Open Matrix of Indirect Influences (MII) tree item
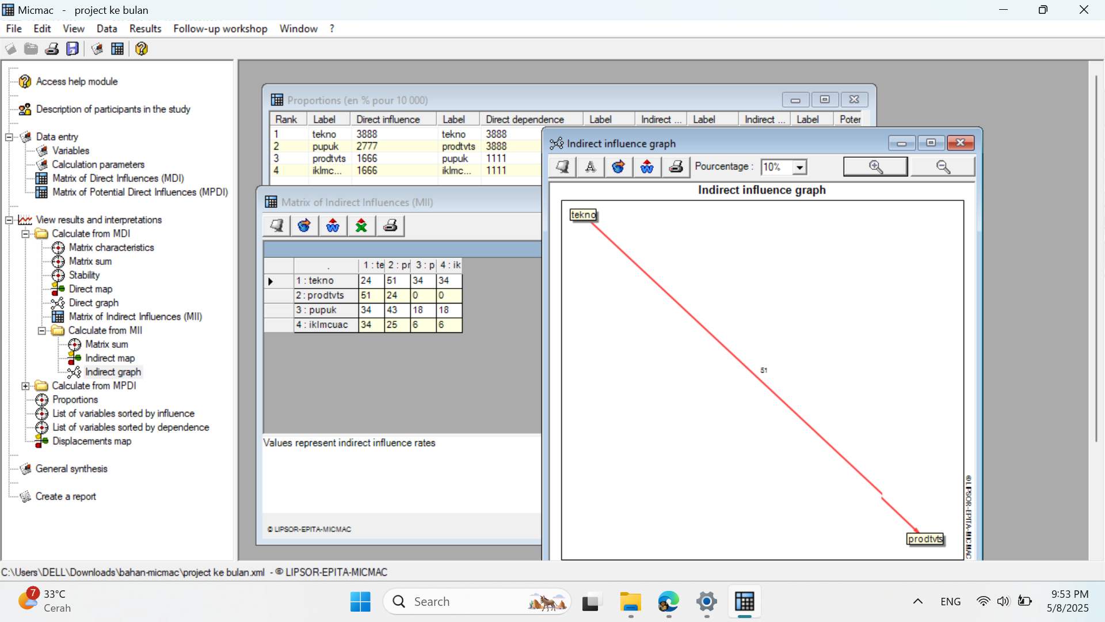 135,317
